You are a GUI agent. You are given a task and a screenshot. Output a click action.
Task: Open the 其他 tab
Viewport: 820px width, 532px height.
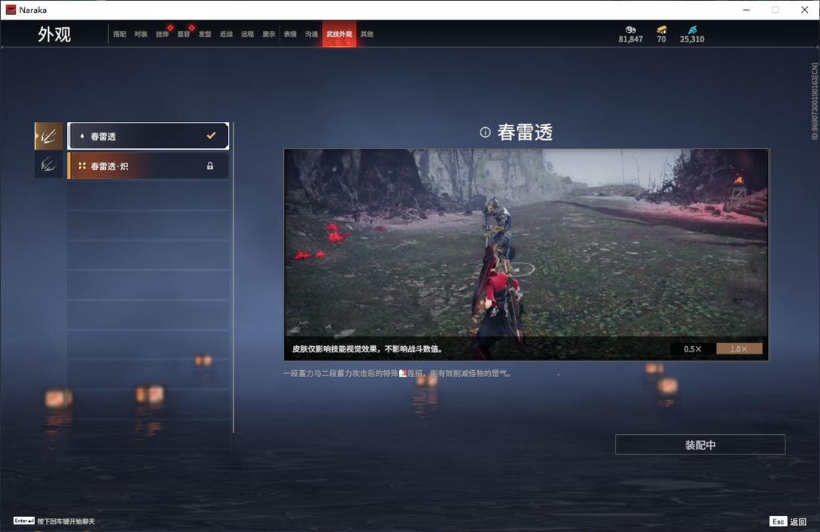point(367,34)
